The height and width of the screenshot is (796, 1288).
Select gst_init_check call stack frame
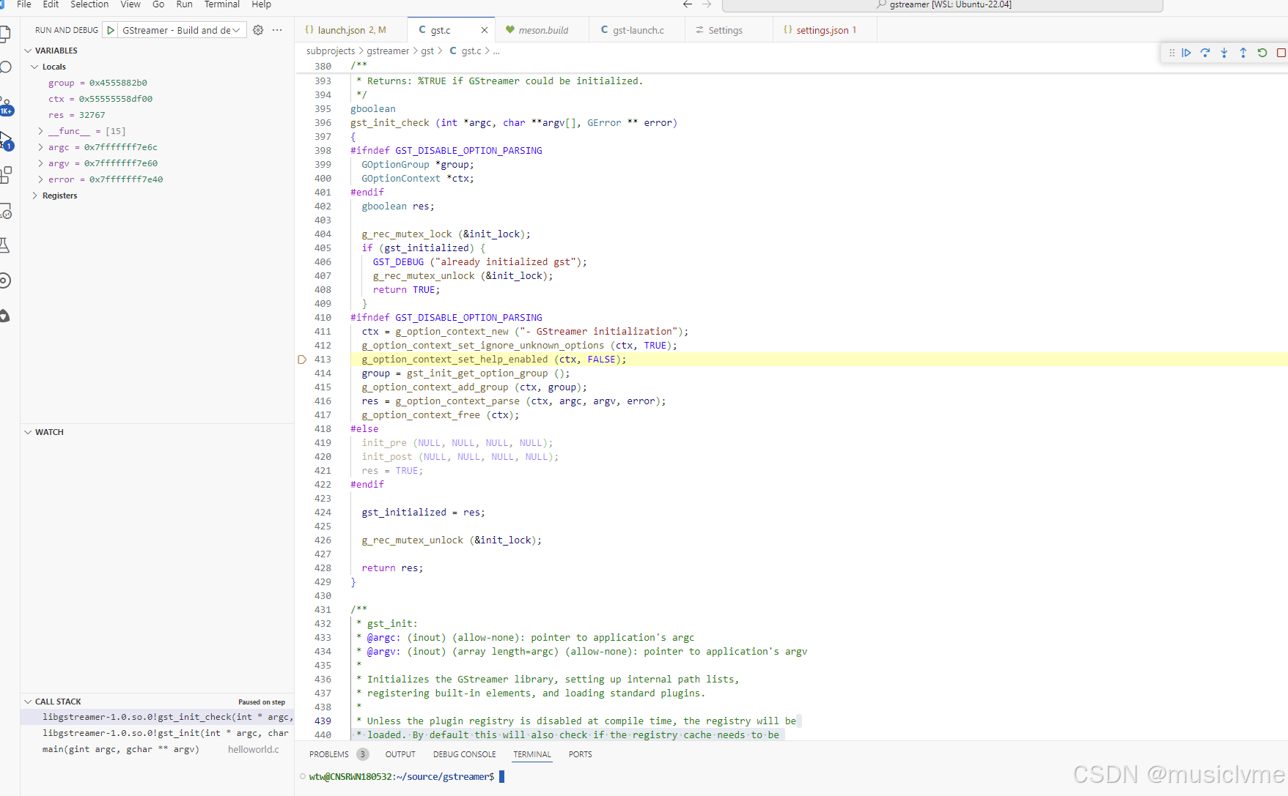pyautogui.click(x=157, y=717)
